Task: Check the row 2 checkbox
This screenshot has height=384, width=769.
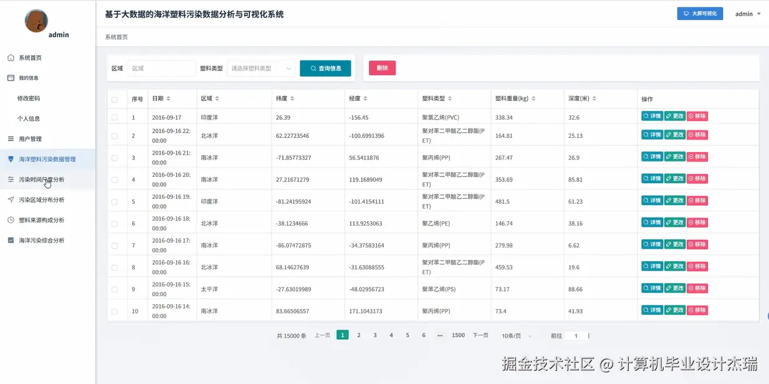Action: coord(114,136)
